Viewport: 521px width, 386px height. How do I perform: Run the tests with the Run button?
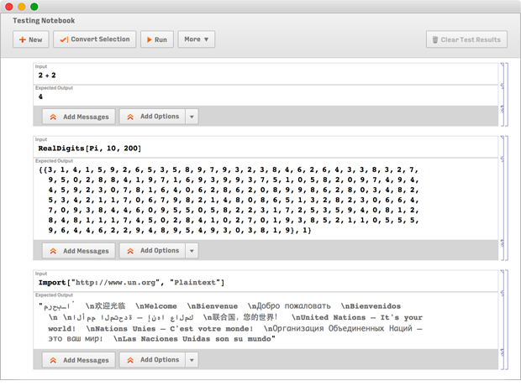(x=155, y=39)
